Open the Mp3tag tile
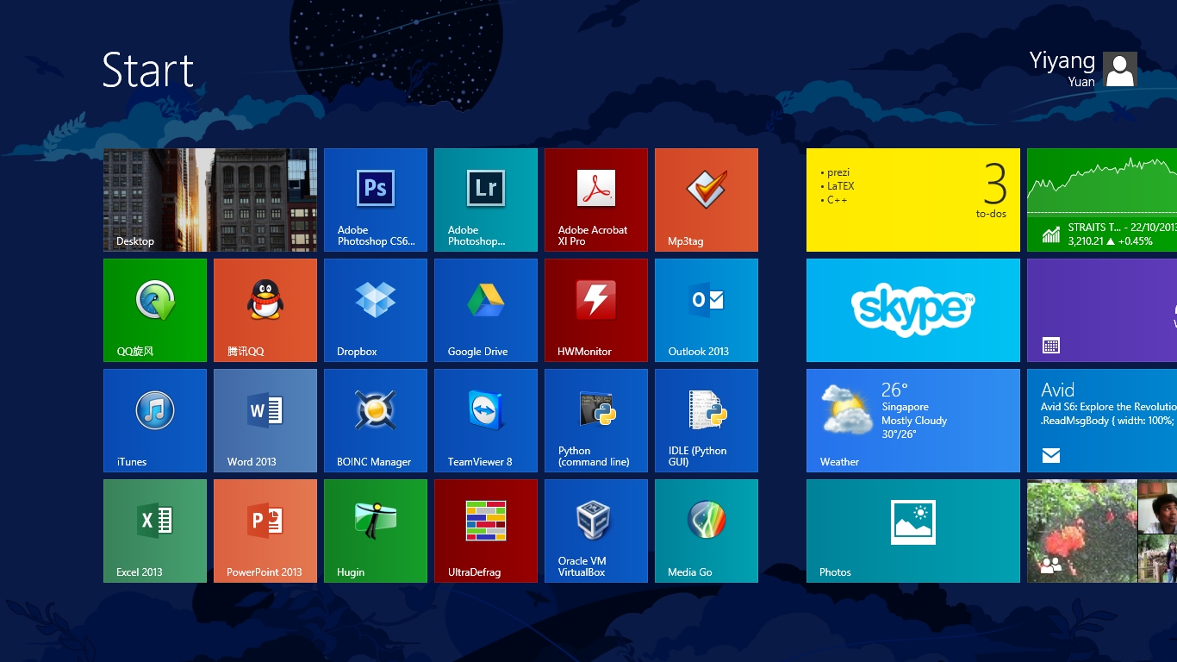 707,200
